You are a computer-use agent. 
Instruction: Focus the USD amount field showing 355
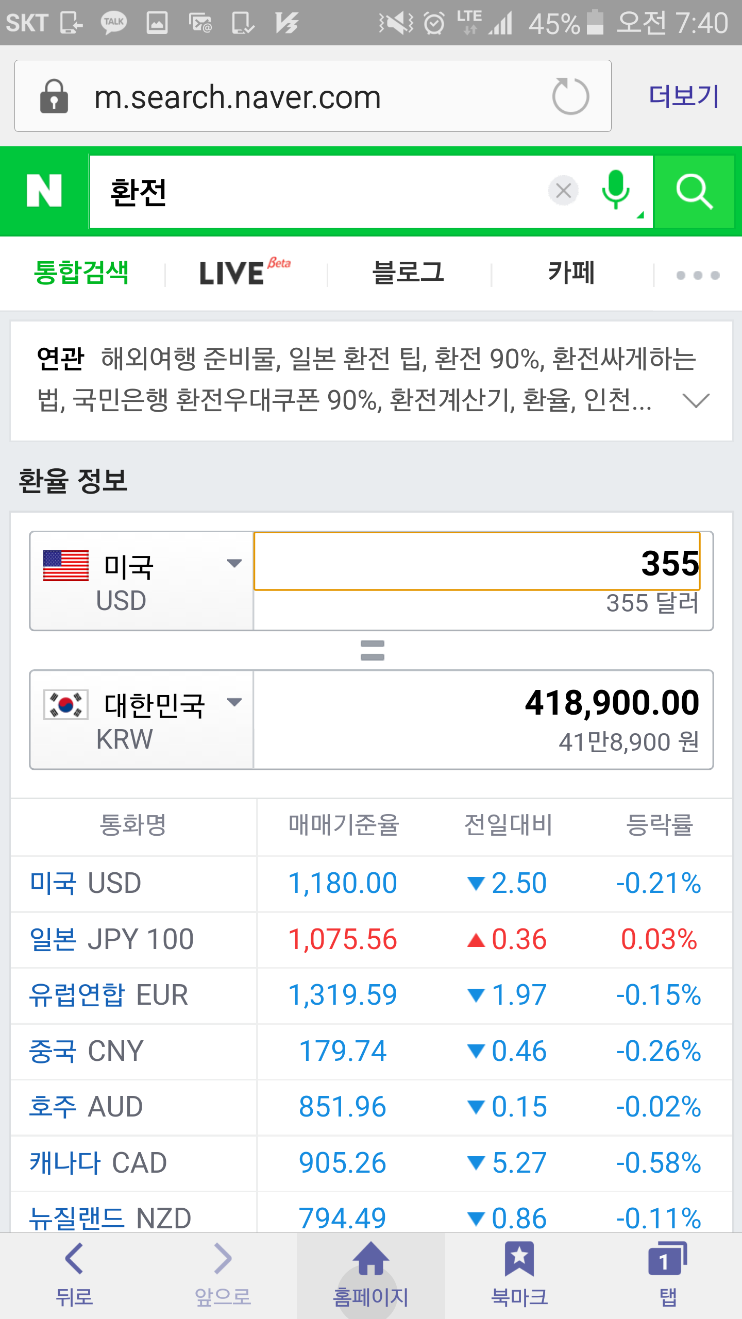(x=477, y=562)
